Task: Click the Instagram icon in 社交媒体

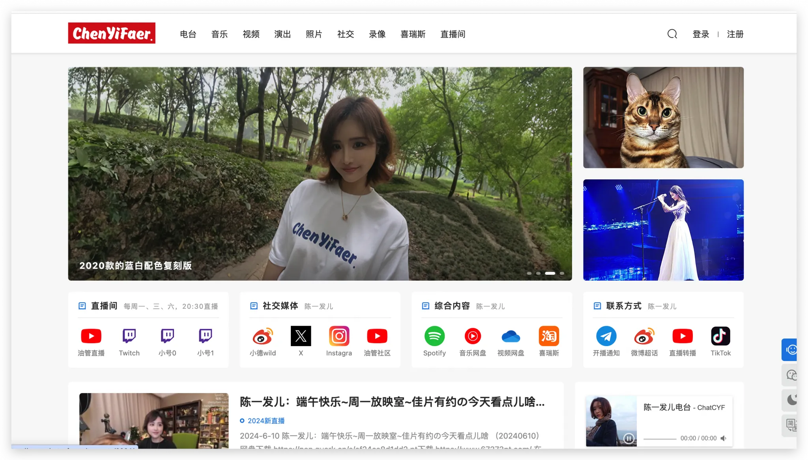Action: coord(339,336)
